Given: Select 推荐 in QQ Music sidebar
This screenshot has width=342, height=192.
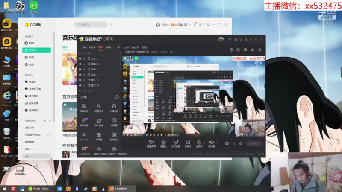Looking at the screenshot, I should coord(36,43).
